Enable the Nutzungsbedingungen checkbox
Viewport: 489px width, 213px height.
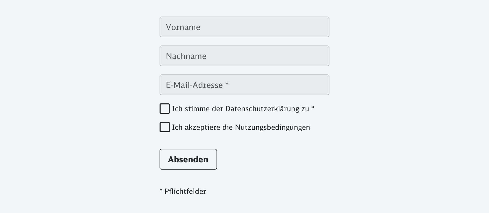[x=165, y=127]
